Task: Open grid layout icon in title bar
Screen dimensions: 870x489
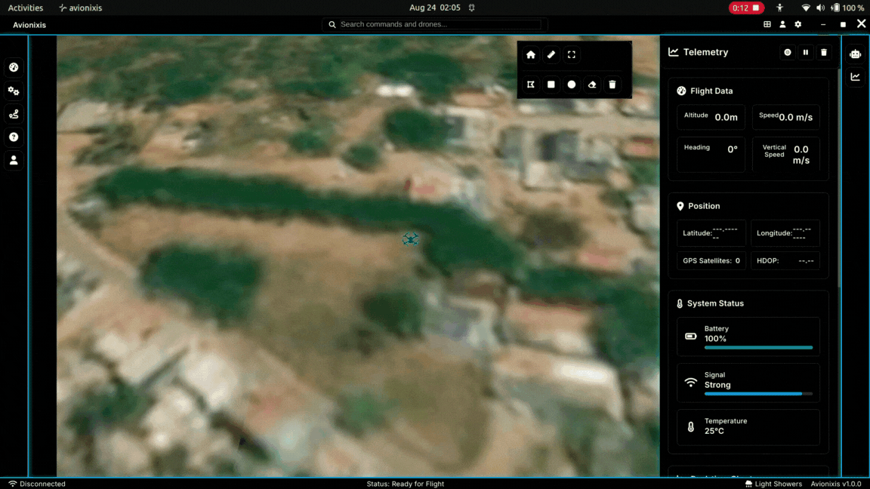Action: [767, 24]
